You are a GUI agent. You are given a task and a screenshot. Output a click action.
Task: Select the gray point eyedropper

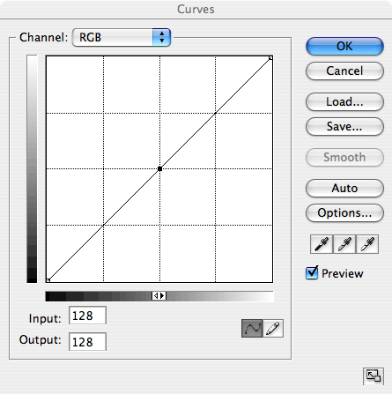tap(344, 244)
